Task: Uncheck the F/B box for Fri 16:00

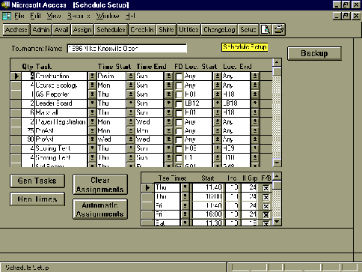Action: (266, 215)
